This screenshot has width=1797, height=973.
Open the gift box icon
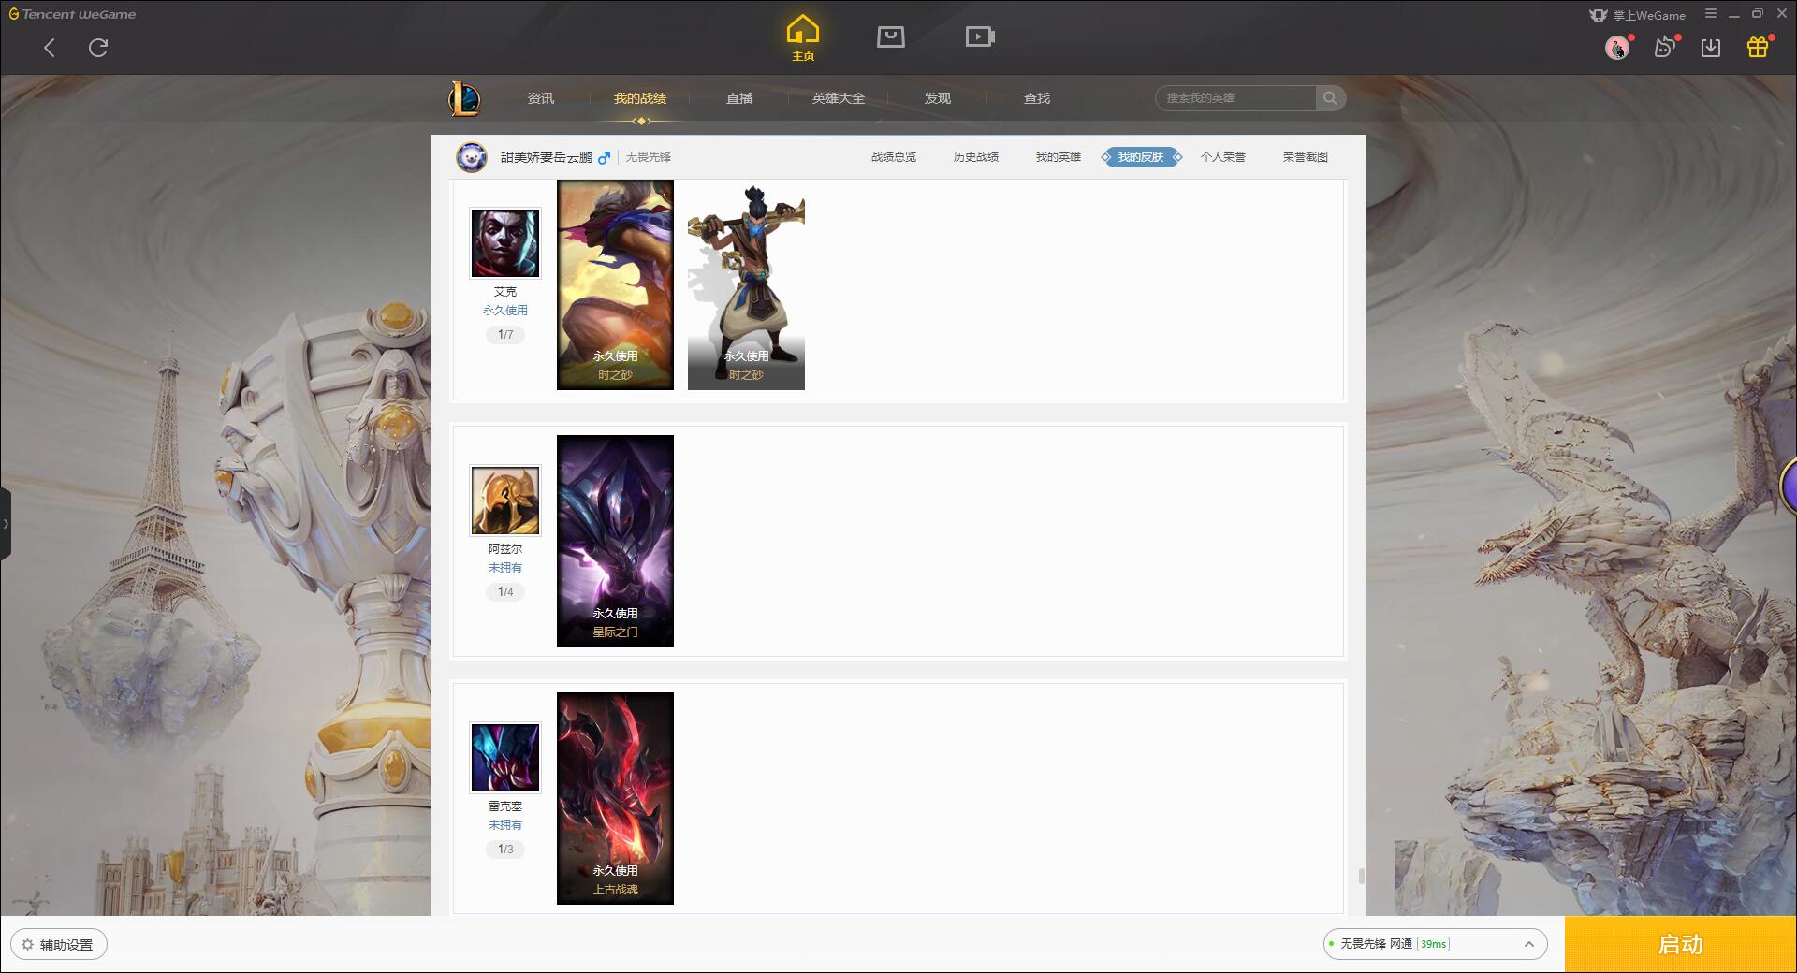point(1758,47)
